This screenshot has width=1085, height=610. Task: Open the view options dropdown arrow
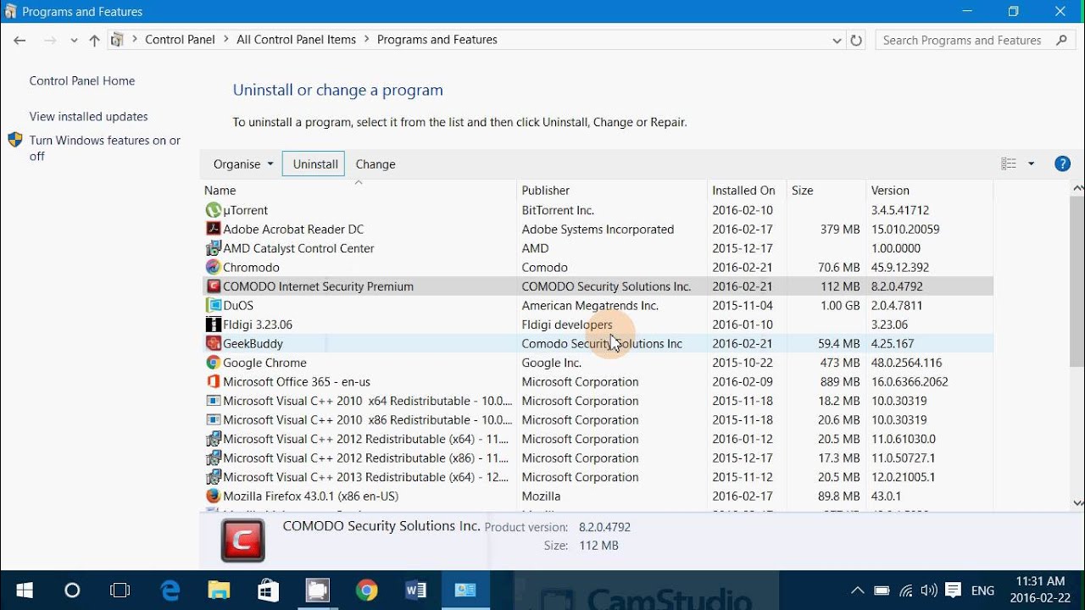(x=1032, y=164)
